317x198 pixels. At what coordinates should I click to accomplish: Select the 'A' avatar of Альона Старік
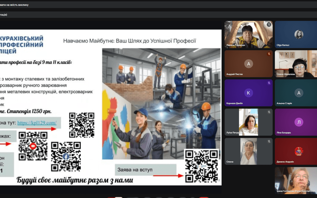tap(299, 93)
